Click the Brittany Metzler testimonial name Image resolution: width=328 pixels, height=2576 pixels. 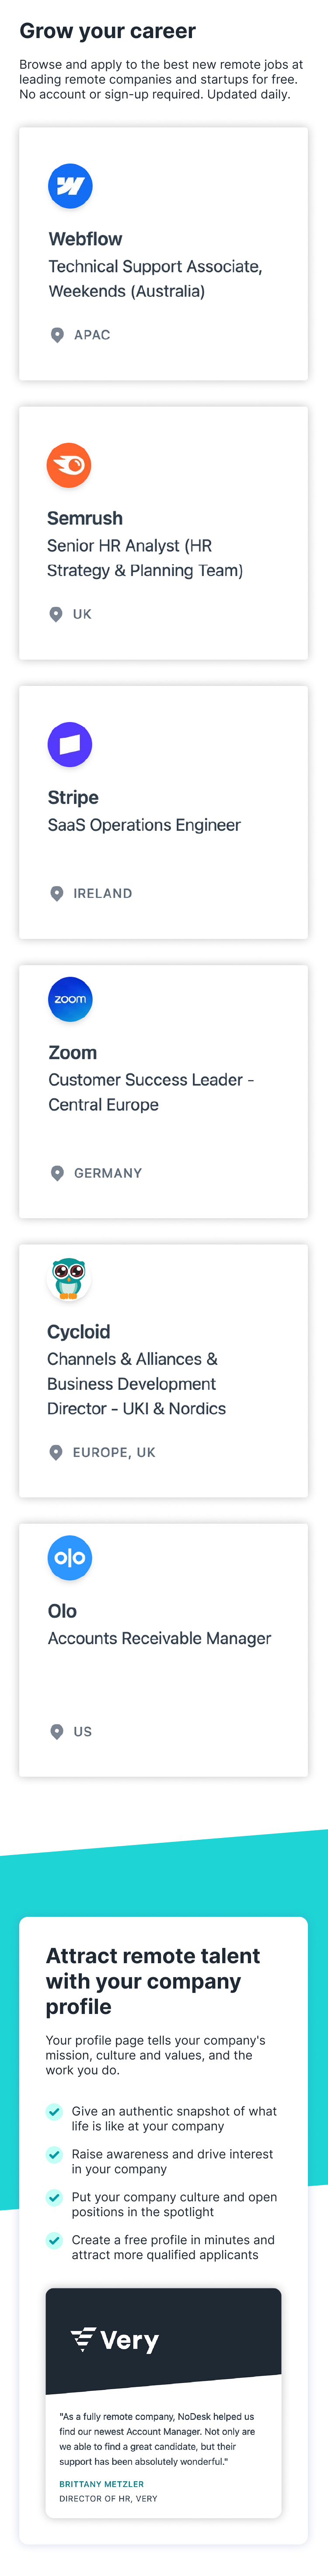click(101, 2484)
